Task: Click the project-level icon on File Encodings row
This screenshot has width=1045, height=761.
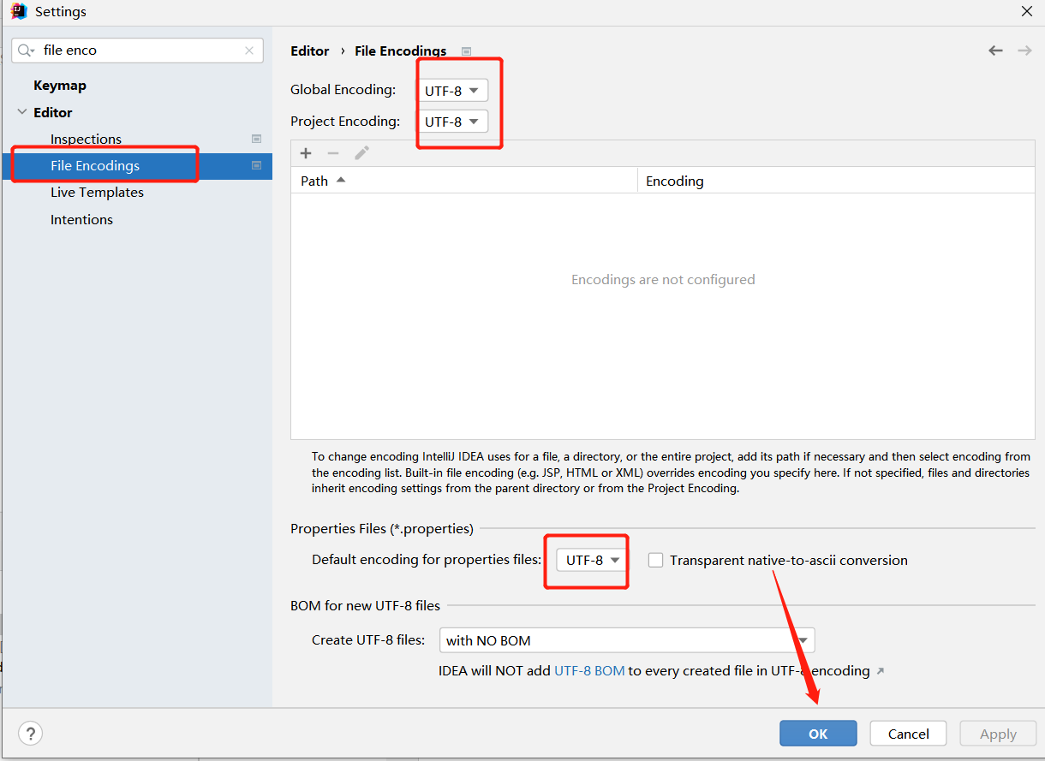Action: pos(256,165)
